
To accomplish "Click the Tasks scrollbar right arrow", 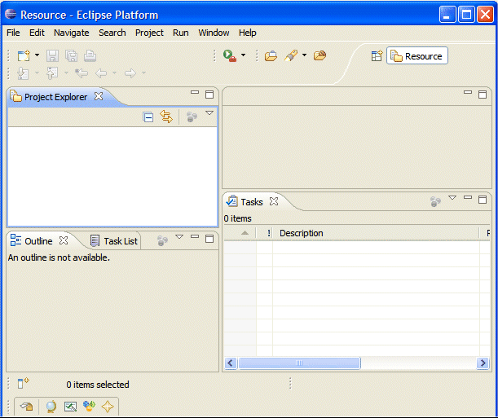I will pyautogui.click(x=483, y=363).
